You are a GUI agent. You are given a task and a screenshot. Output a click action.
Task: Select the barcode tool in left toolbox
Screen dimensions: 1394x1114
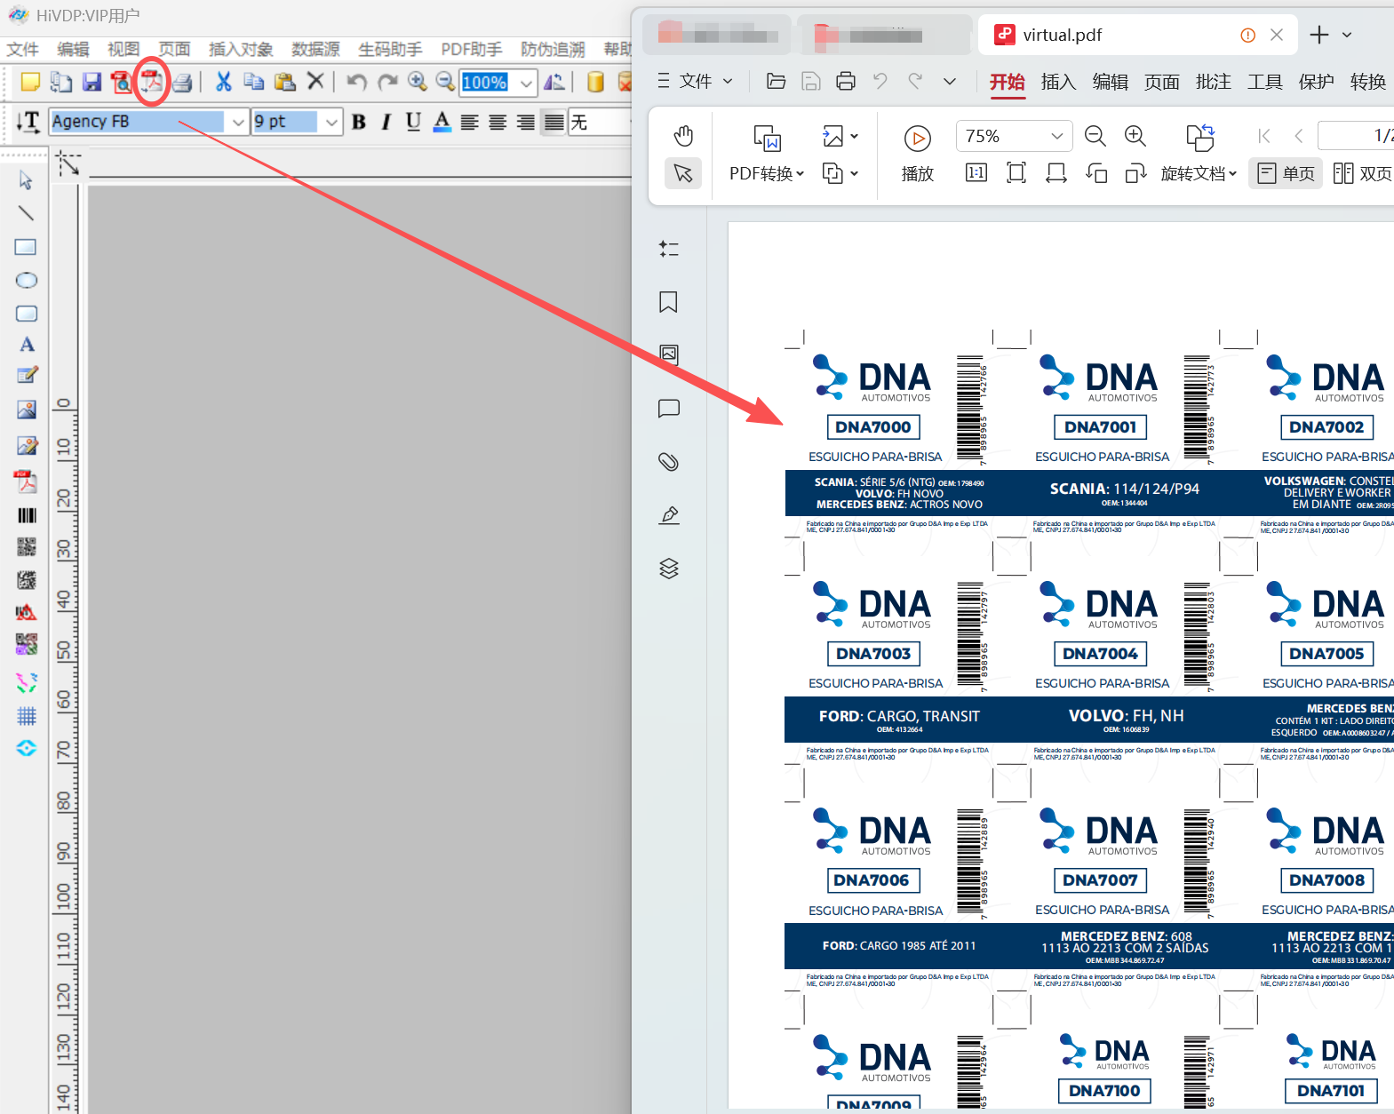(x=27, y=515)
